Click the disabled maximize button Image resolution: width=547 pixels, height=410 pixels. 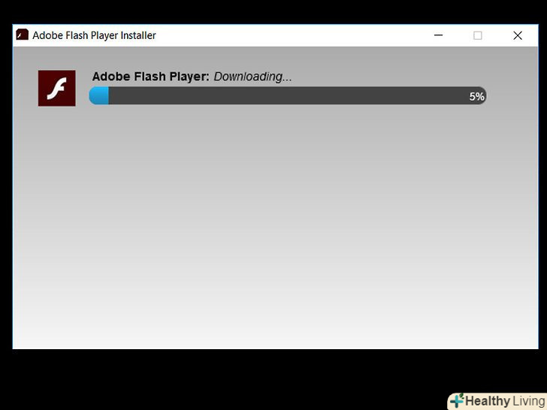478,35
